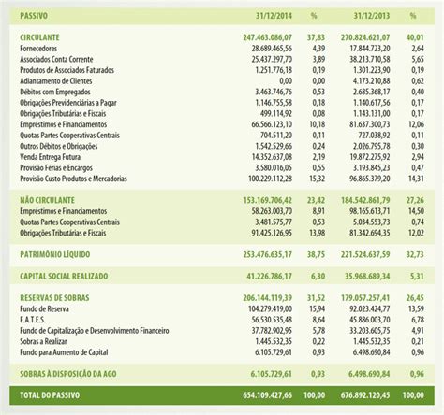Select the Provisão Férias e Encargos label
This screenshot has width=444, height=415.
56,168
